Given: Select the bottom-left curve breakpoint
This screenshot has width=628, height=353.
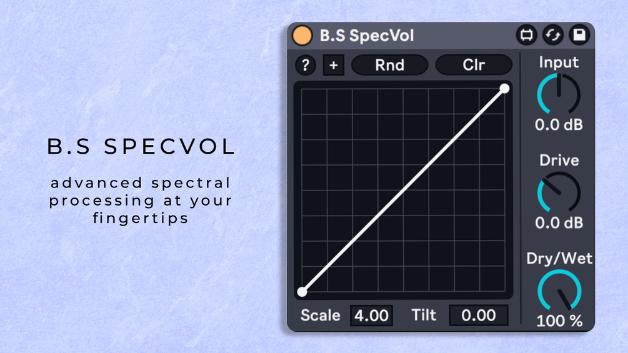Looking at the screenshot, I should tap(302, 292).
